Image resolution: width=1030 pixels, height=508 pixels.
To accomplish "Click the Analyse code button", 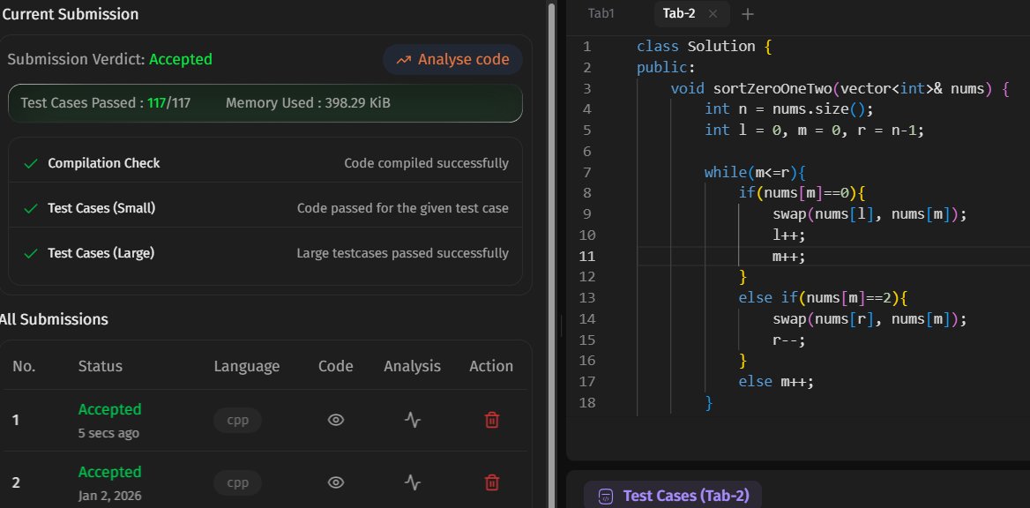I will pos(452,60).
